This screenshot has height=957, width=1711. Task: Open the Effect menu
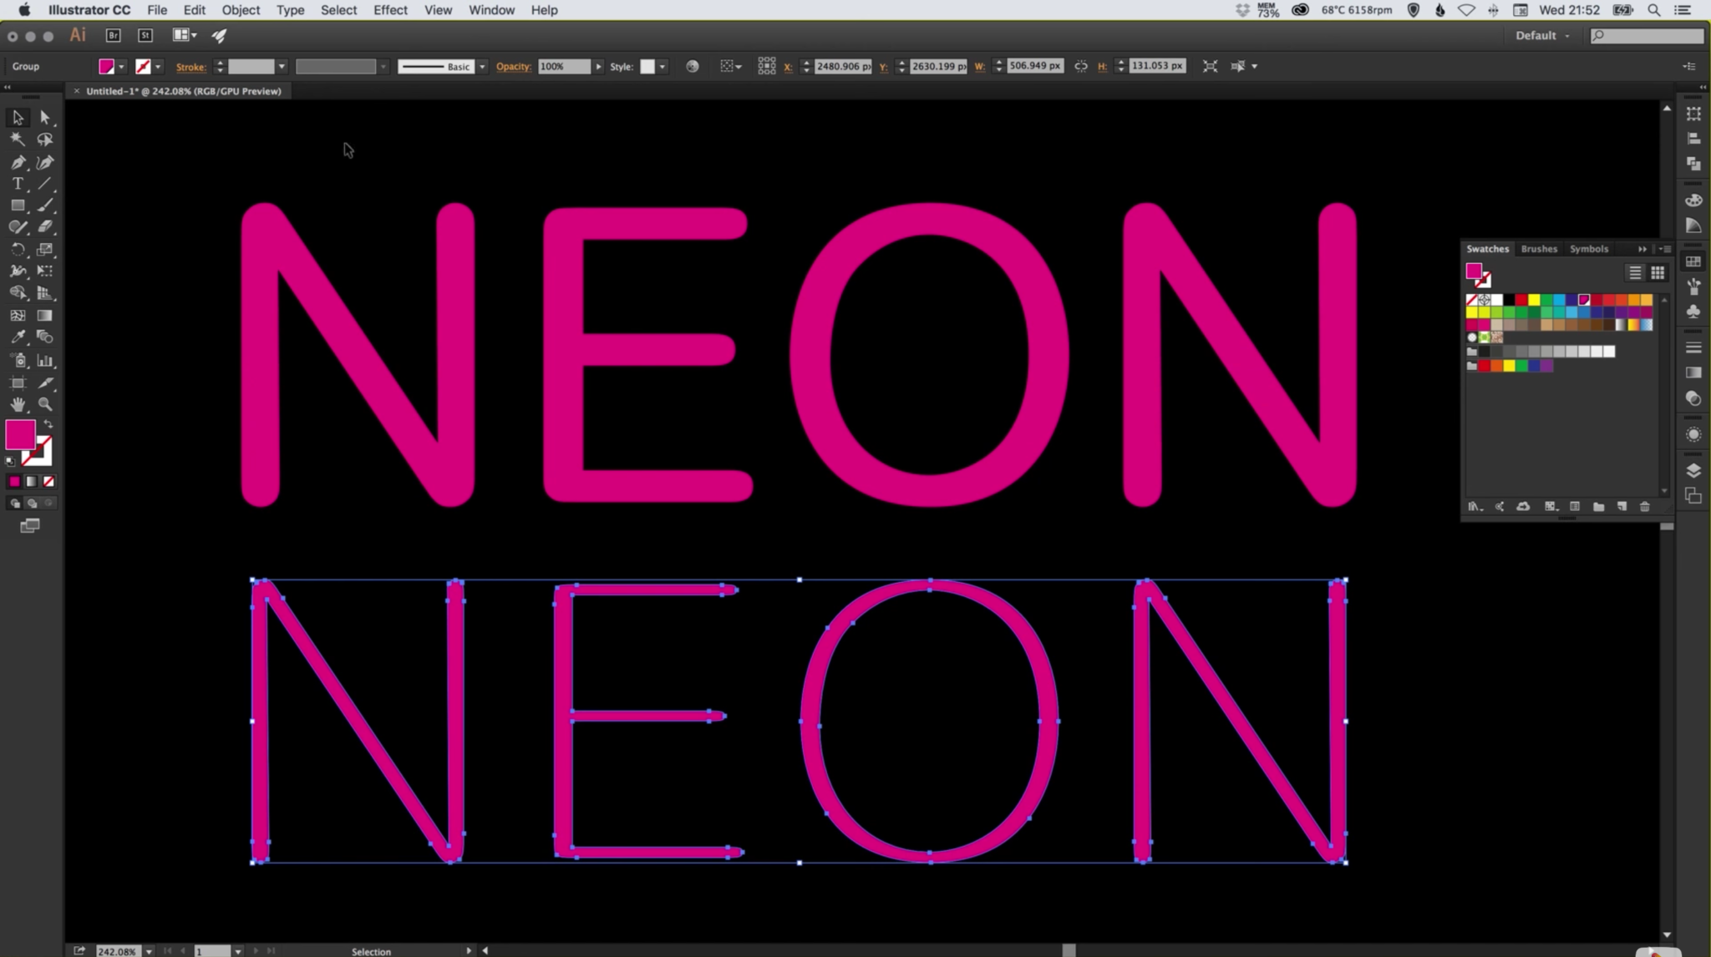pos(389,9)
